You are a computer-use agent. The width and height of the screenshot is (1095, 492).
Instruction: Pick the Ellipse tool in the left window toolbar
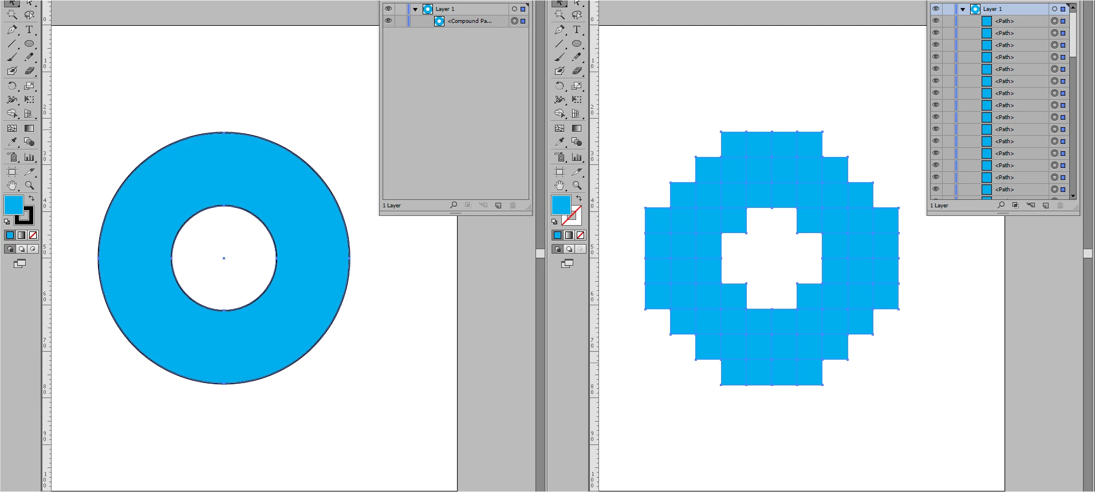pyautogui.click(x=29, y=44)
